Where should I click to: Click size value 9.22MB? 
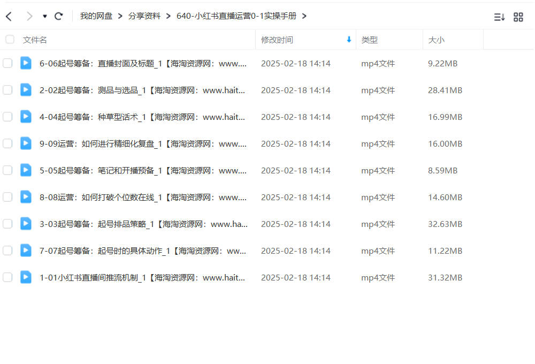click(442, 64)
